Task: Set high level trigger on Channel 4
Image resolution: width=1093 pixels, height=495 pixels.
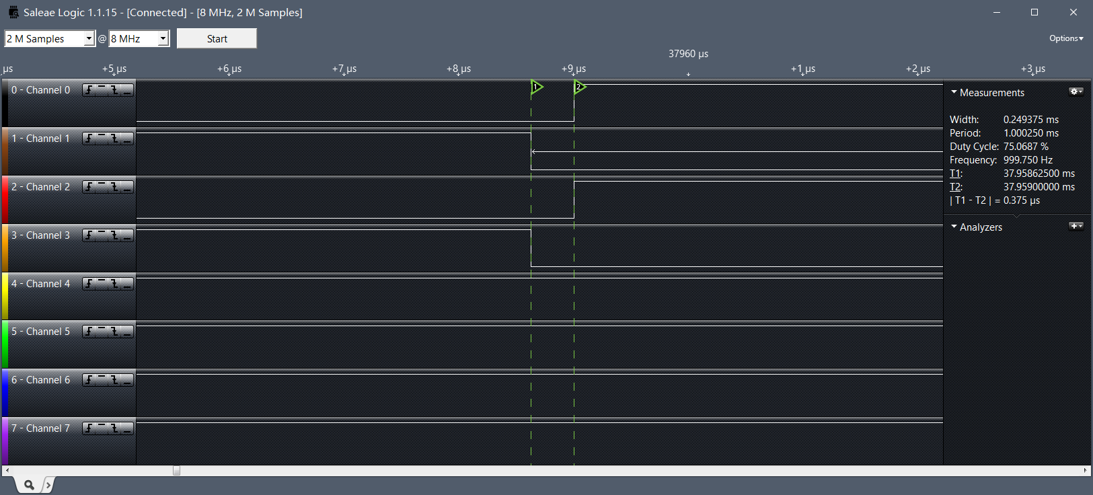Action: [102, 284]
